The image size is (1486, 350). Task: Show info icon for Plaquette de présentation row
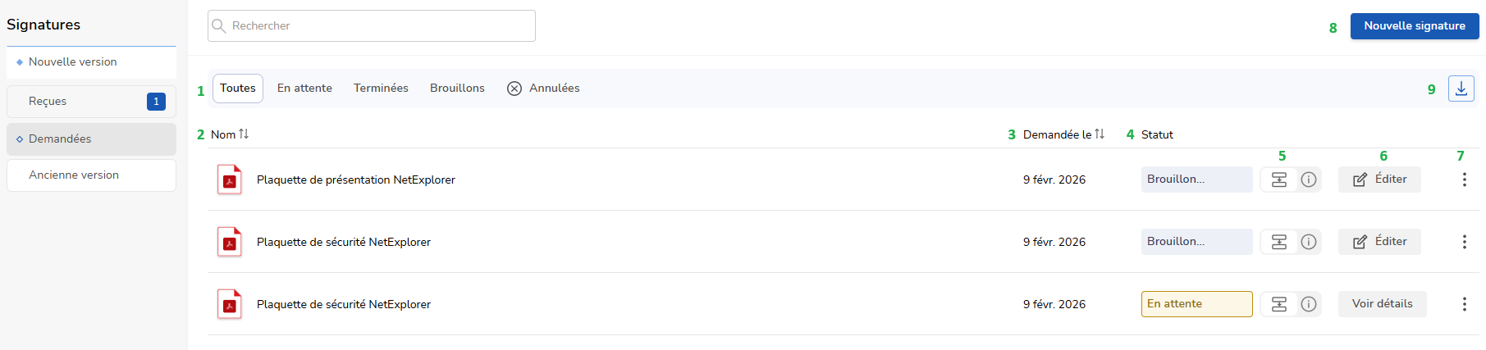pos(1309,180)
